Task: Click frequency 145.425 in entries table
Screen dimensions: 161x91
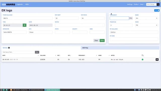Action: [x=82, y=60]
